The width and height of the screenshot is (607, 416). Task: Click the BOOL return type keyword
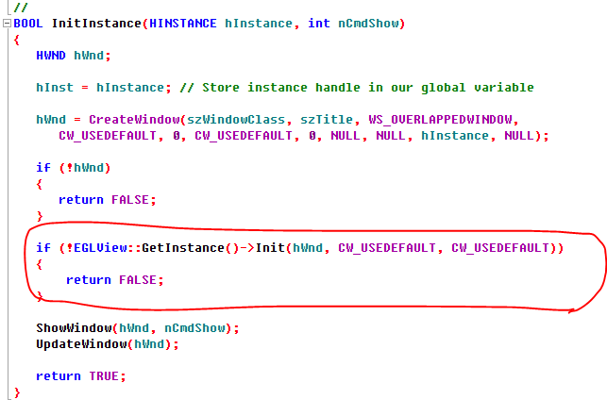click(28, 24)
